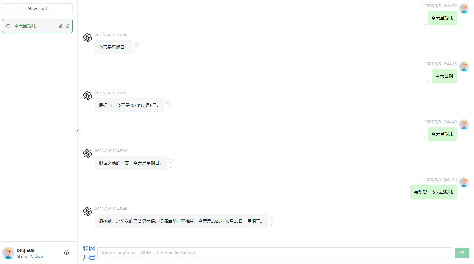Open the Github link
474x264 pixels.
[x=37, y=256]
